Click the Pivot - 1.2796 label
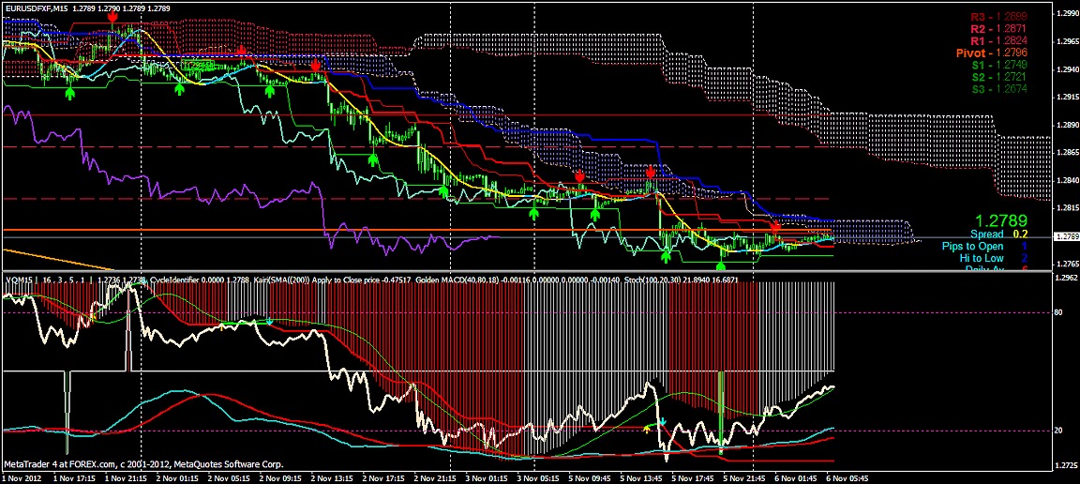1080x484 pixels. click(x=991, y=53)
